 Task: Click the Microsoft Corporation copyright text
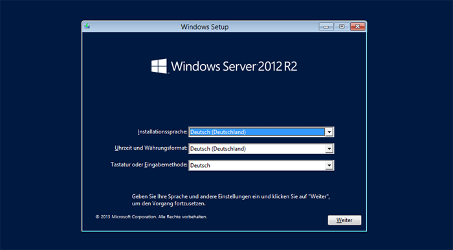coord(151,217)
